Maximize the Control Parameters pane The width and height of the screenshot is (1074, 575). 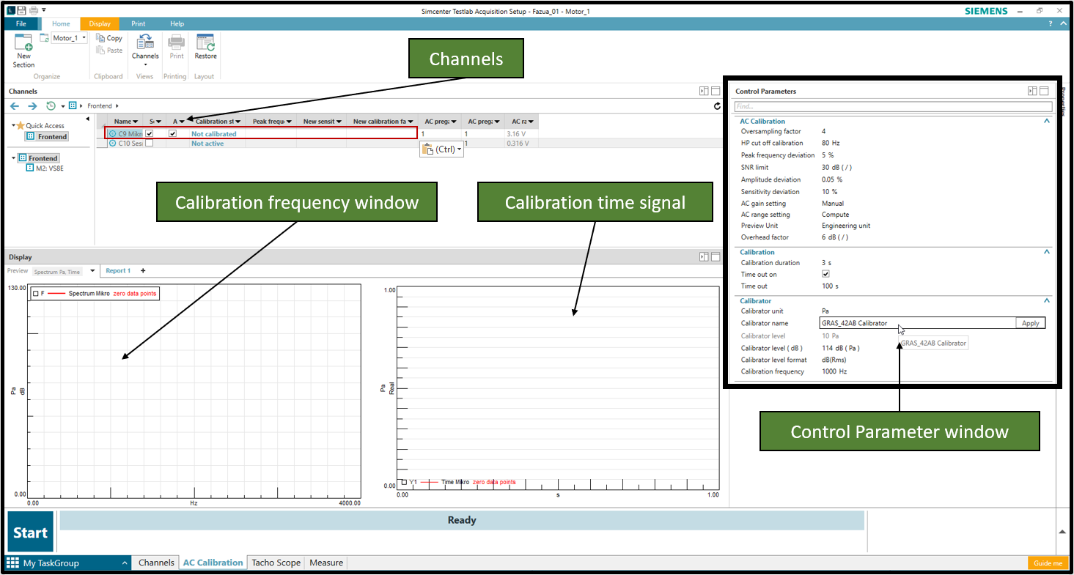(1043, 91)
